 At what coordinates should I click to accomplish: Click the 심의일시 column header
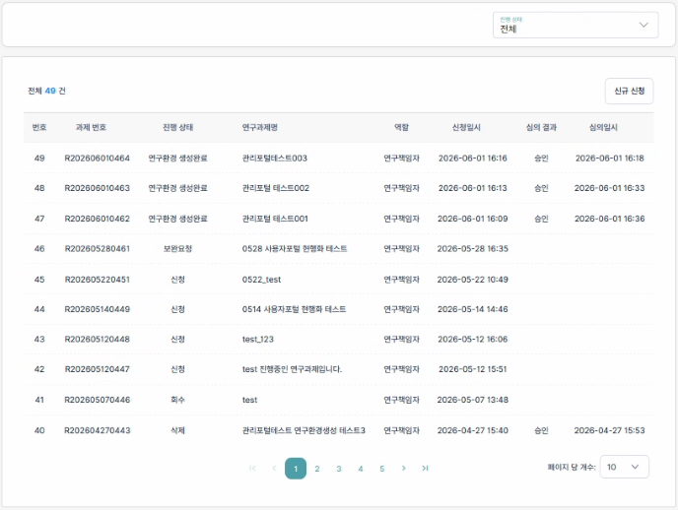tap(603, 127)
